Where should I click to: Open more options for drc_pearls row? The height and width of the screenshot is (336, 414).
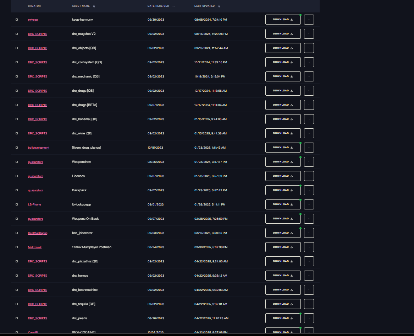pos(309,318)
